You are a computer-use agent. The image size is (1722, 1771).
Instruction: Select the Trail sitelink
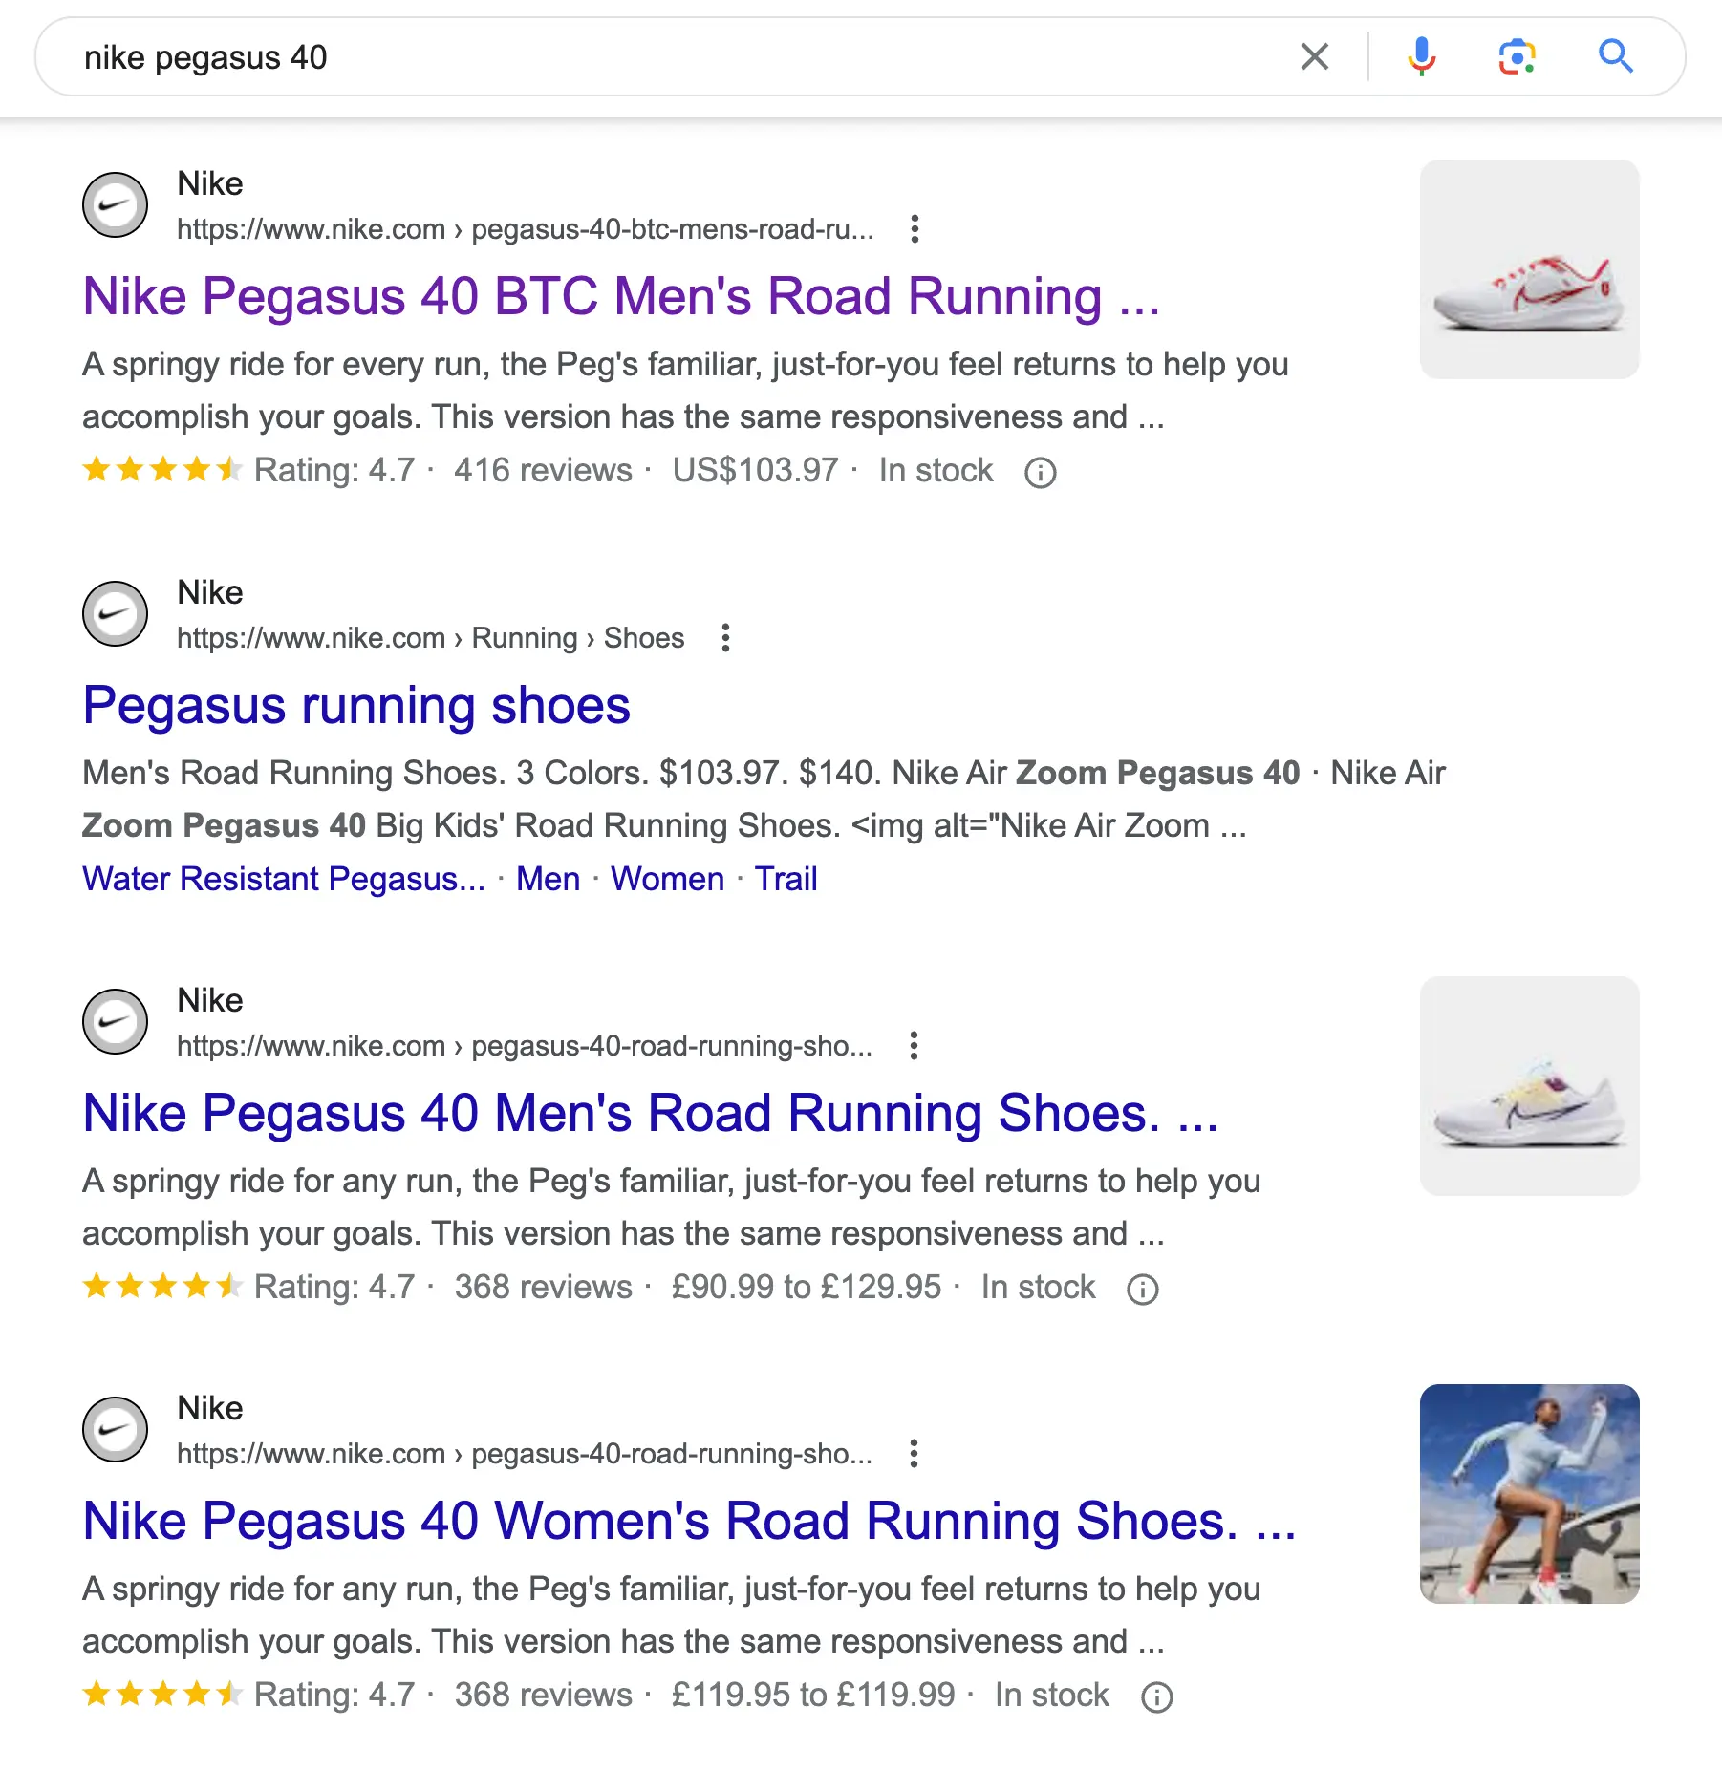(786, 879)
